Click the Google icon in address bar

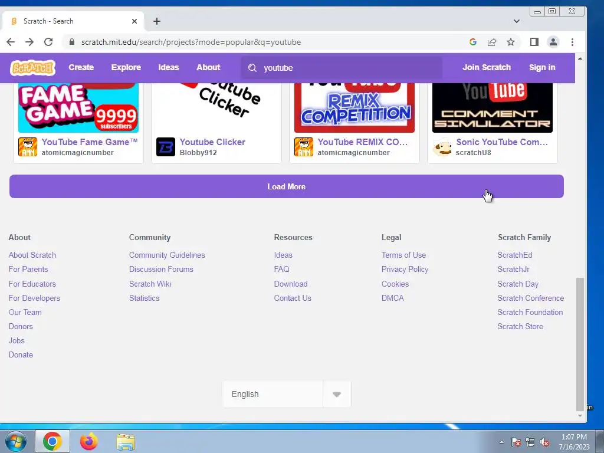click(x=473, y=42)
